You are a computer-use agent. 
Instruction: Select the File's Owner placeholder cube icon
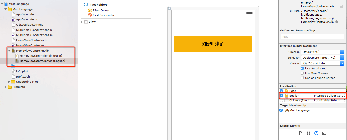90,10
